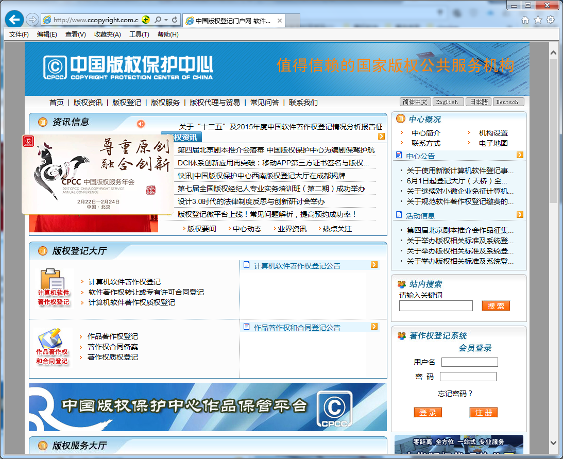Click the 作品著作权和合同登记 pencil icon
The width and height of the screenshot is (563, 459).
52,346
